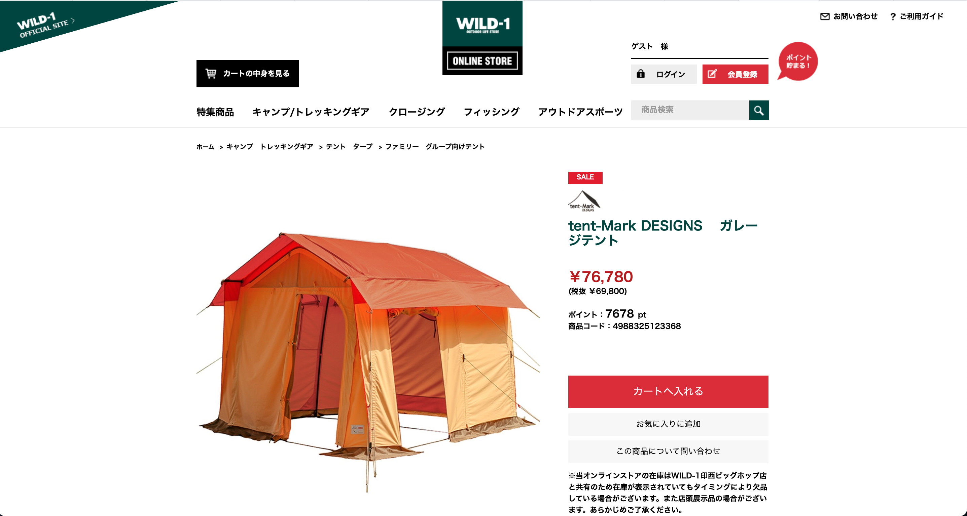Screen dimensions: 967x516
Task: Click the 商品検索 search field
Action: (690, 110)
